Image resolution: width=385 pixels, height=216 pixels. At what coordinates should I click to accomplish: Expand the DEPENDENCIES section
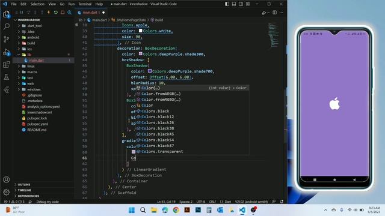(x=28, y=196)
